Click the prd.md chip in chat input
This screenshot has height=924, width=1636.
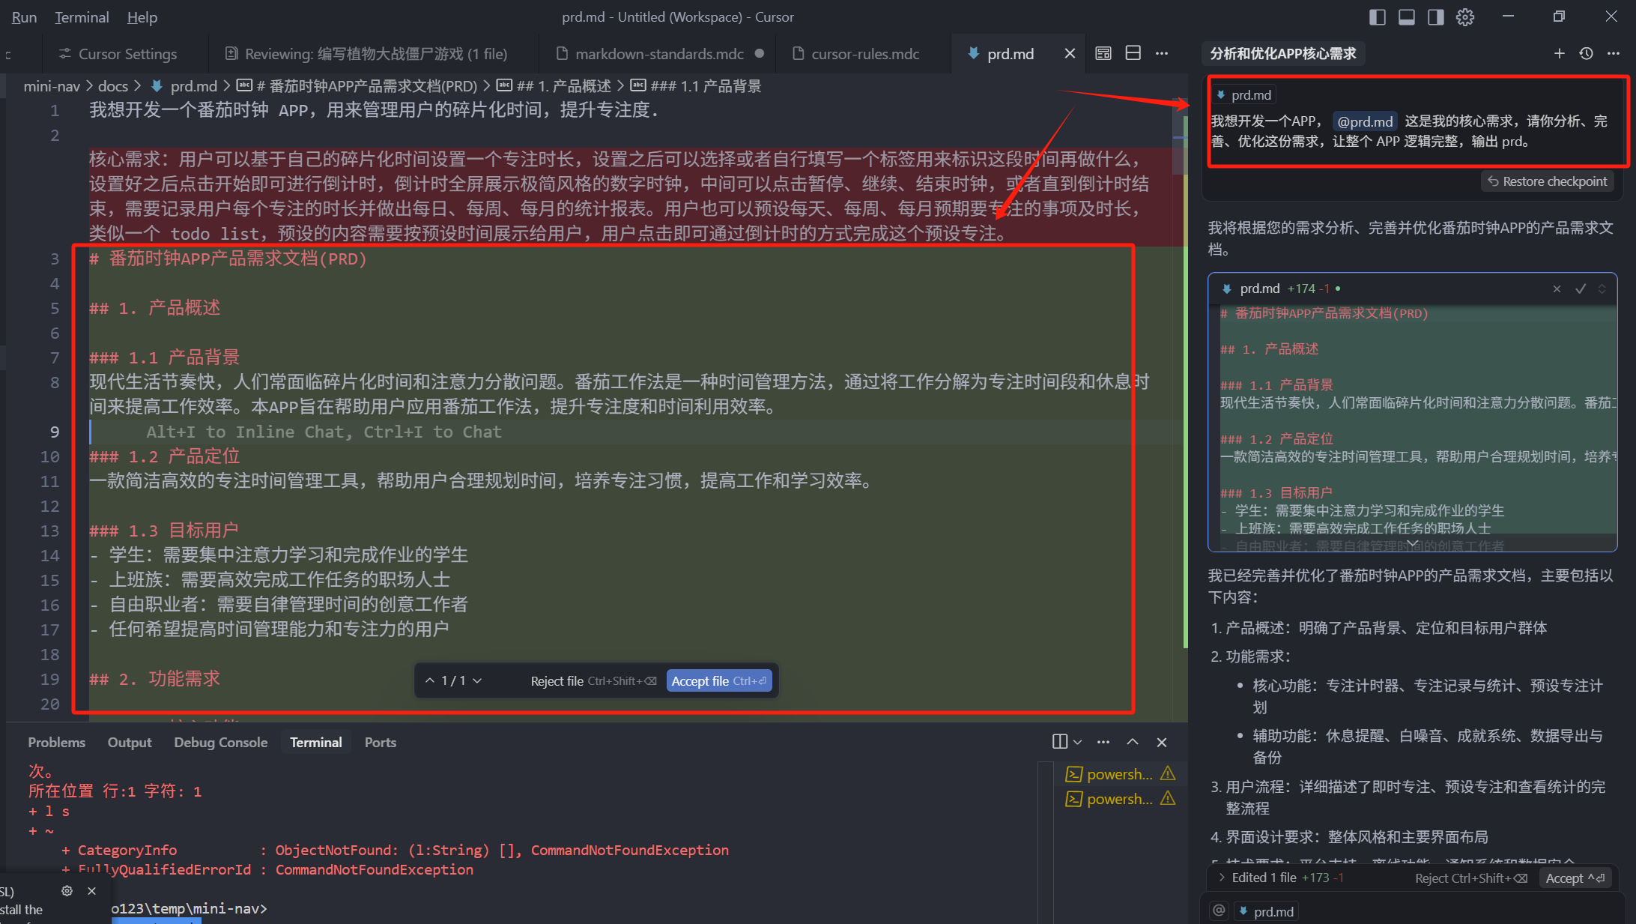(x=1267, y=911)
